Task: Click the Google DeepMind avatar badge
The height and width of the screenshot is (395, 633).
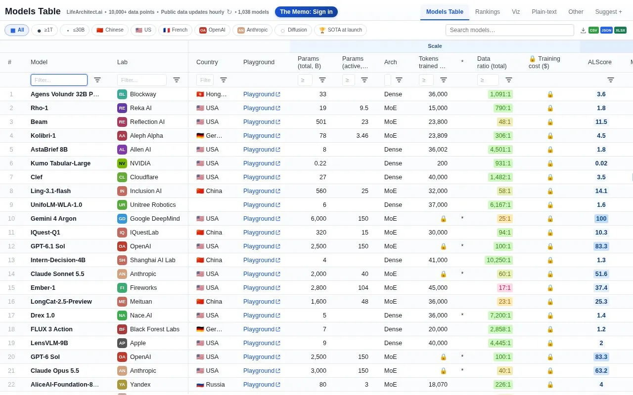Action: tap(122, 219)
